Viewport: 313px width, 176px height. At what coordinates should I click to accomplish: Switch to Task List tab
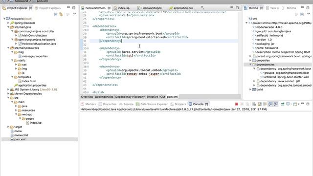pos(272,8)
